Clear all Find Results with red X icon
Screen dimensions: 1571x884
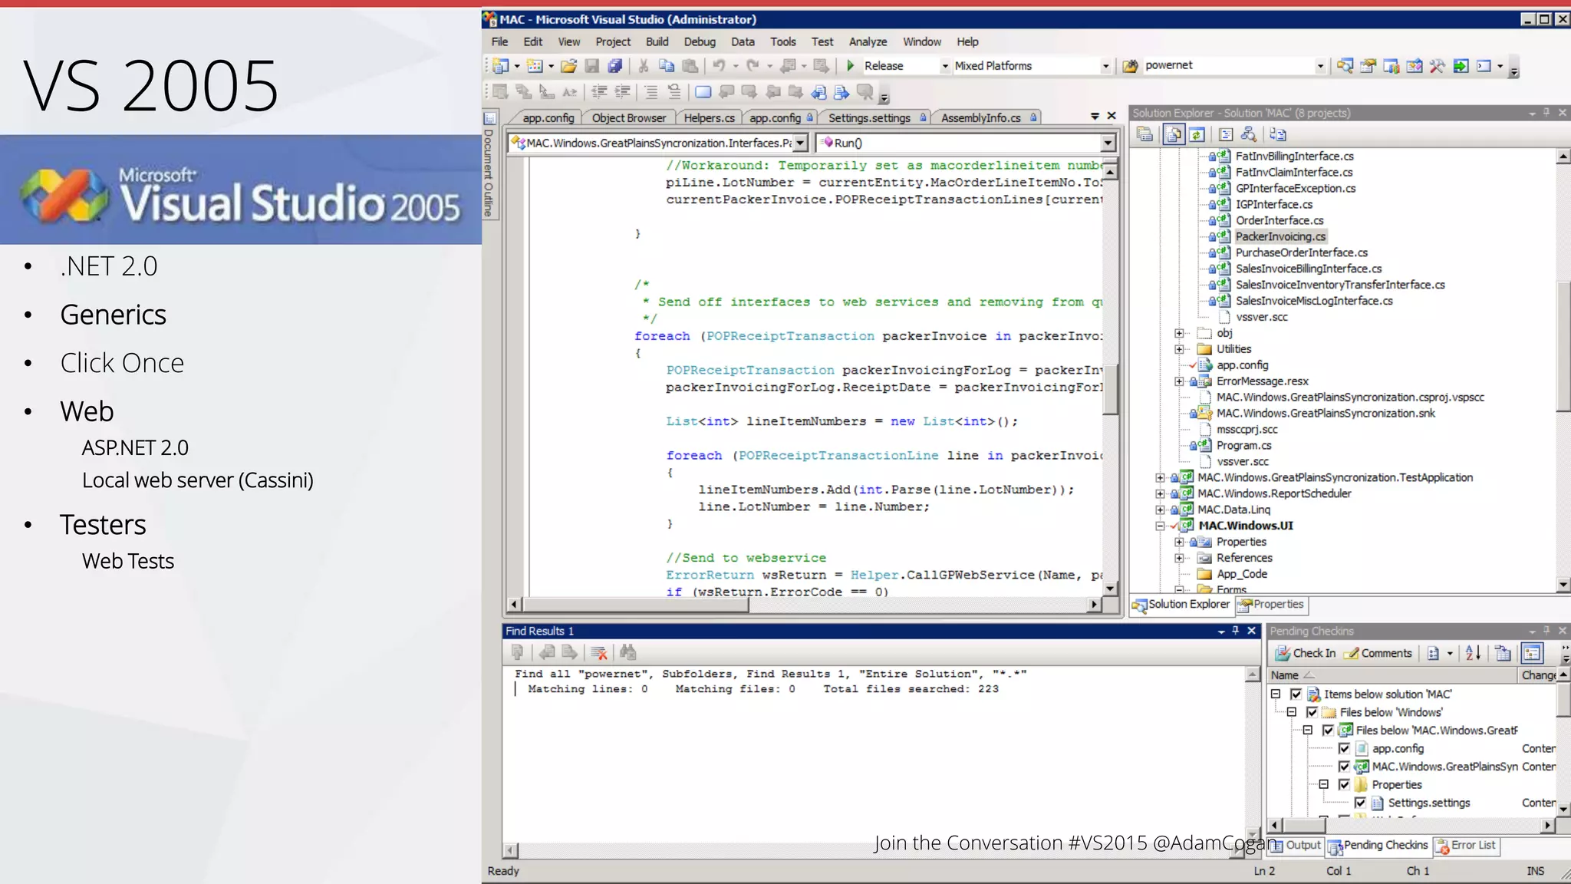click(599, 652)
